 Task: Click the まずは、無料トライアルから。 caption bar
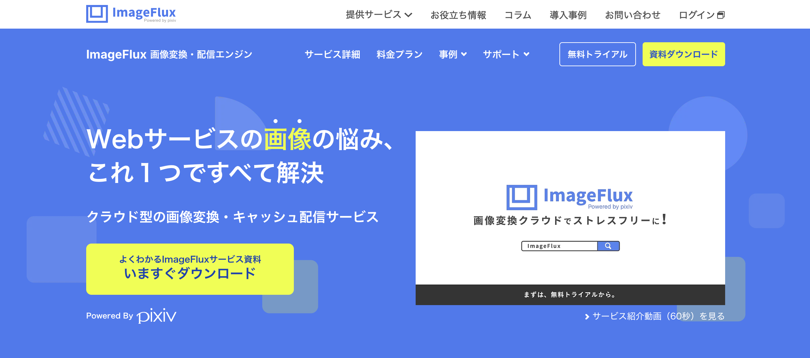(570, 294)
